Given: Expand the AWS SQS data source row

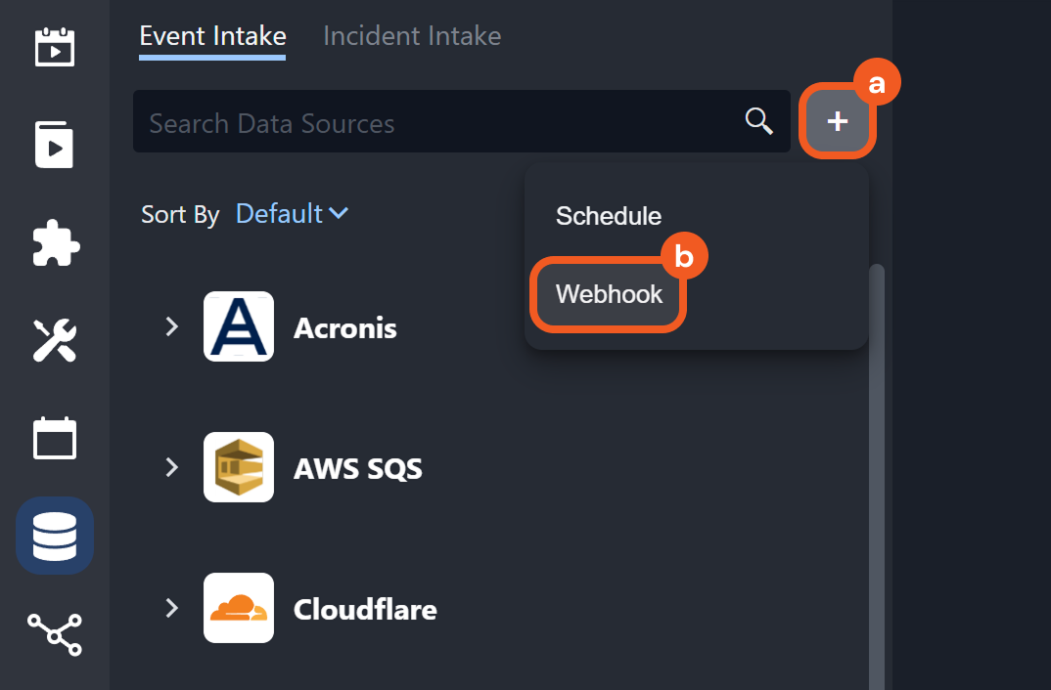Looking at the screenshot, I should [172, 467].
